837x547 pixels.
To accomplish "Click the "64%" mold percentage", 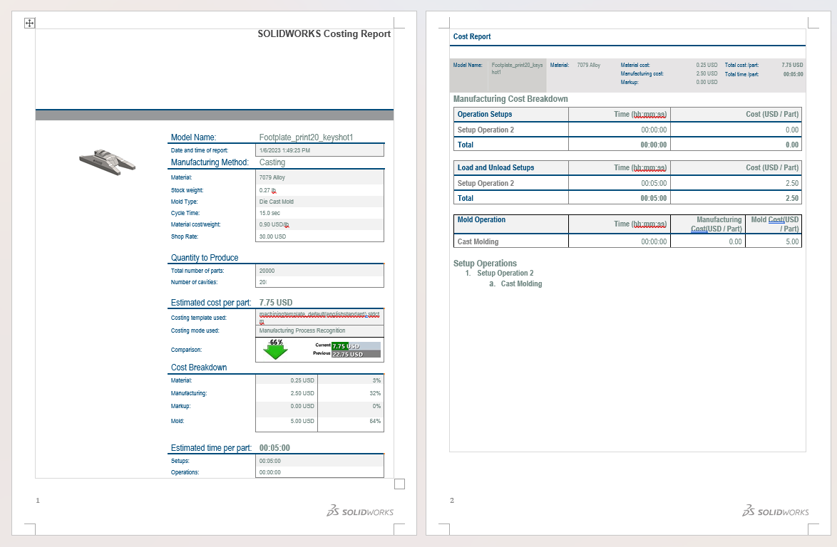I will coord(375,421).
